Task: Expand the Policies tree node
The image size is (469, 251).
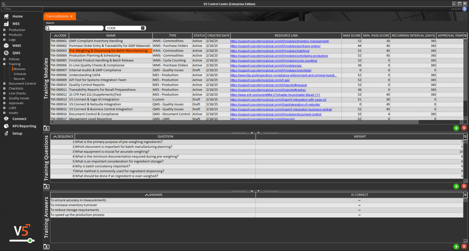Action: (x=4, y=59)
